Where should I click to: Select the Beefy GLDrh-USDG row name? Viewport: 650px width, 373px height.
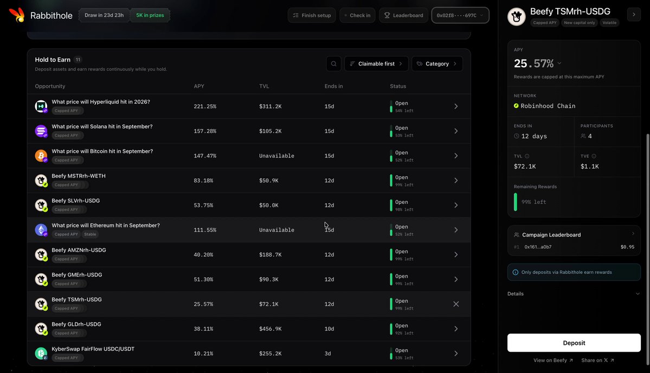pos(76,324)
